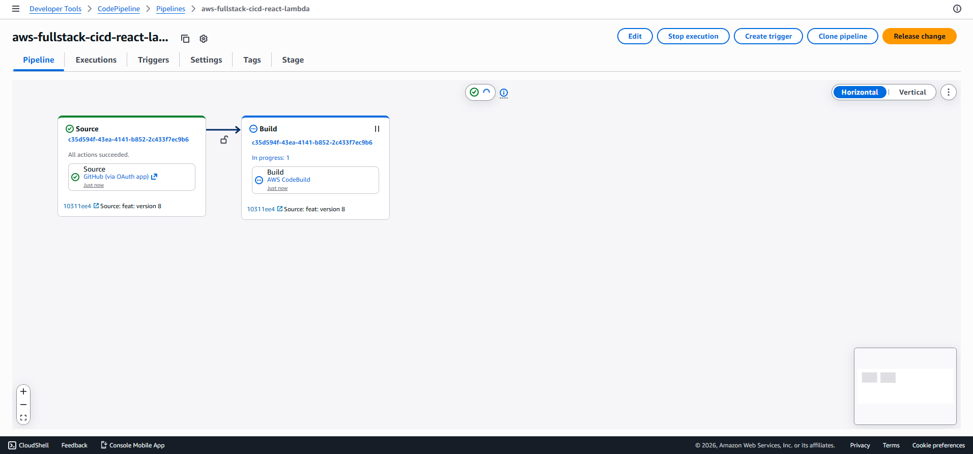Viewport: 973px width, 454px height.
Task: Click the transition lock icon between stages
Action: pyautogui.click(x=224, y=139)
